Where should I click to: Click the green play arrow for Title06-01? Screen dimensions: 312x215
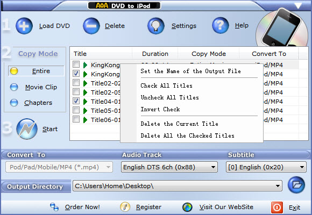[85, 120]
